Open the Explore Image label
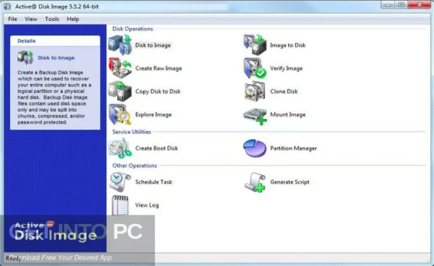The height and width of the screenshot is (266, 434). [153, 115]
